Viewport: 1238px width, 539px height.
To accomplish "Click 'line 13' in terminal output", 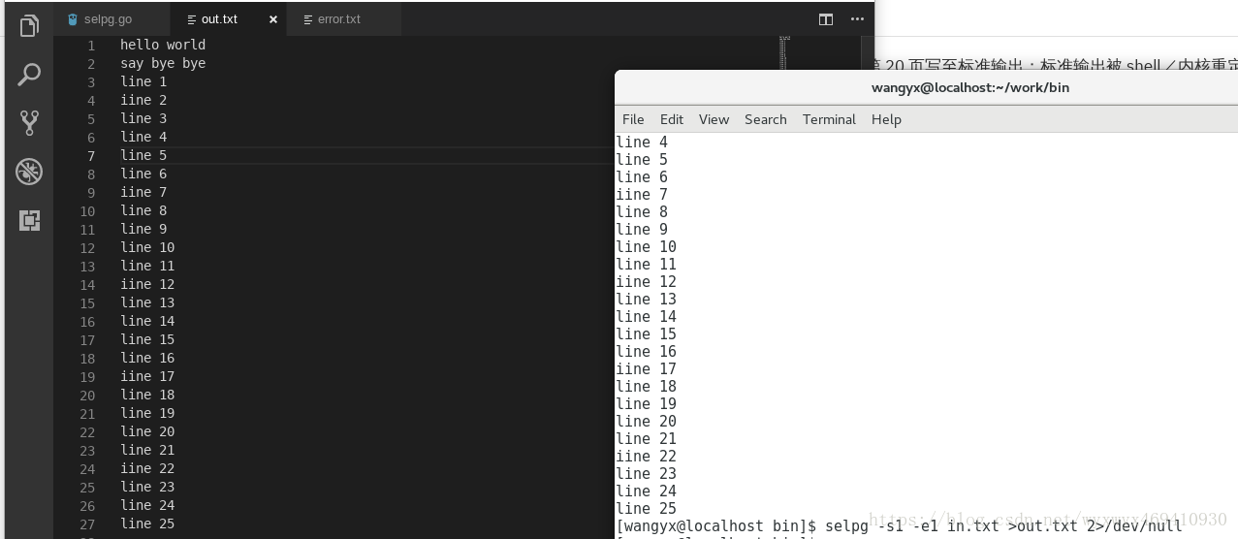I will coord(647,300).
